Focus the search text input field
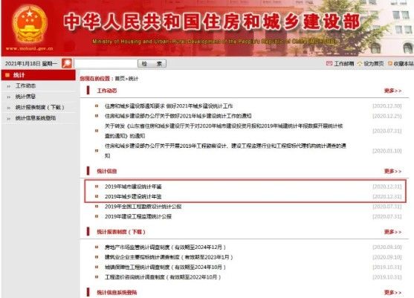The image size is (414, 298). 106,63
